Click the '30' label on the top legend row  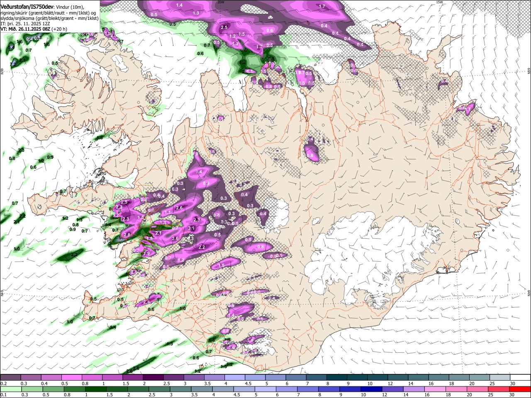coord(512,383)
